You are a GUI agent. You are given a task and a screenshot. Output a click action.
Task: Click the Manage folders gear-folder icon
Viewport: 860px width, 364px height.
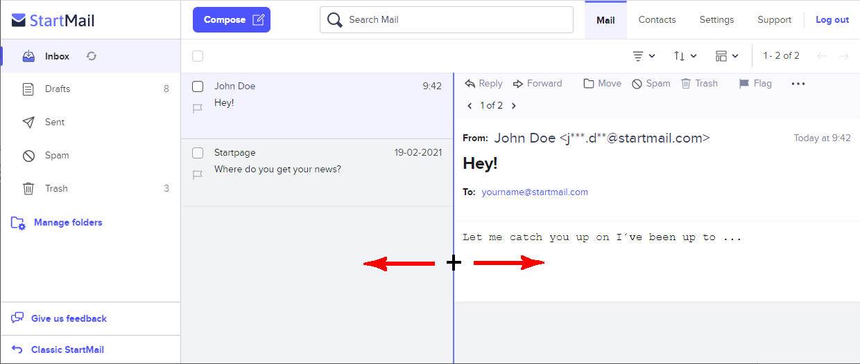[x=18, y=223]
